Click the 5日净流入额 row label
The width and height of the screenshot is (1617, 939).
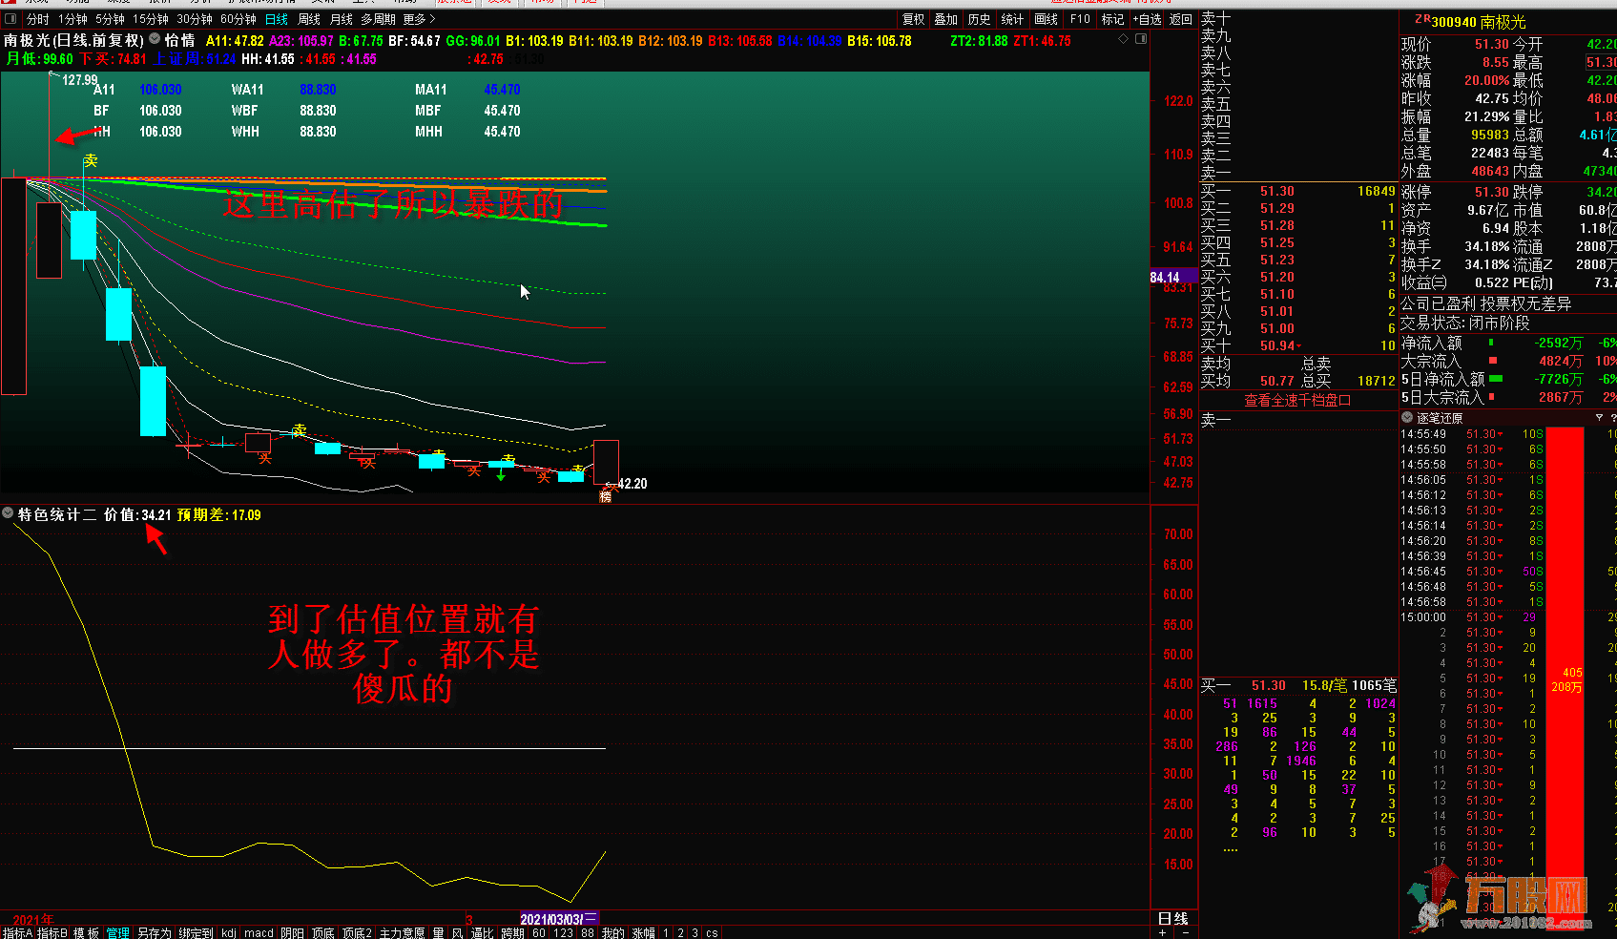[1442, 379]
